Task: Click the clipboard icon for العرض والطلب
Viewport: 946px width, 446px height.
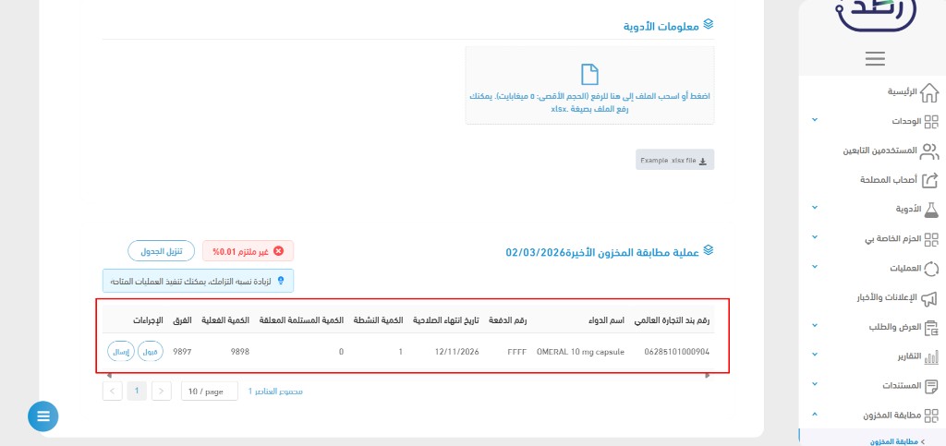Action: coord(931,327)
